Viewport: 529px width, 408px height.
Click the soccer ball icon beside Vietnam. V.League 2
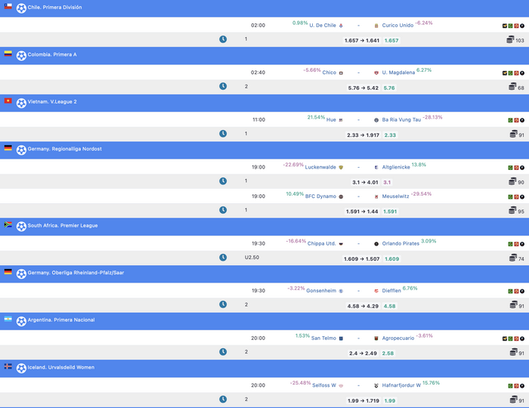[21, 103]
